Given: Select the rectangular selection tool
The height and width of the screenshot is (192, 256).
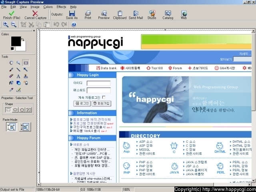Looking at the screenshot, I should tap(26, 63).
